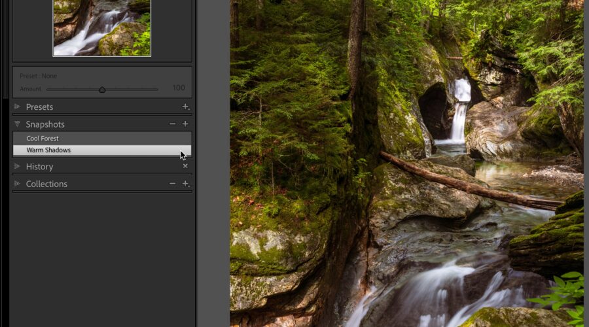The height and width of the screenshot is (327, 589).
Task: Select the Cool Forest snapshot
Action: (x=43, y=139)
